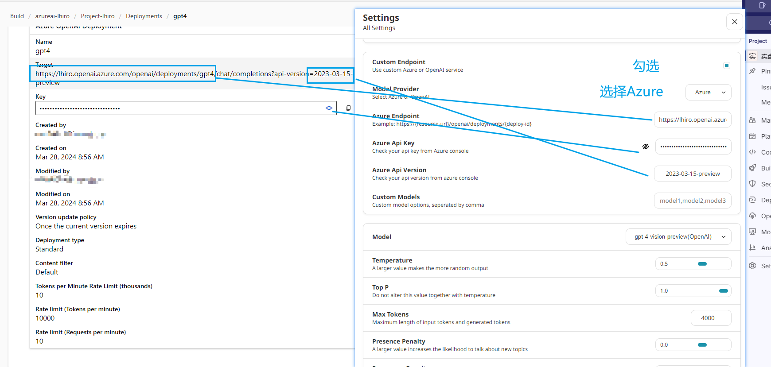Image resolution: width=771 pixels, height=367 pixels.
Task: Click the Deployment type 'Standard' value
Action: point(49,249)
